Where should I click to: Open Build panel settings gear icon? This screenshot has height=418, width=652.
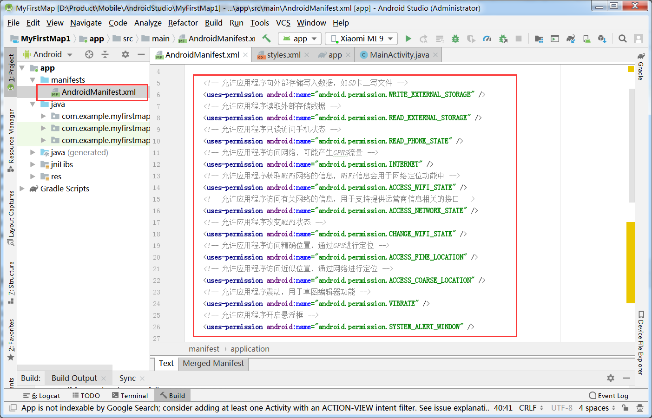click(611, 378)
